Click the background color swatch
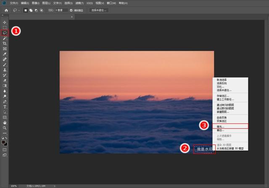Screen dimensions: 269x188 (x=6, y=144)
